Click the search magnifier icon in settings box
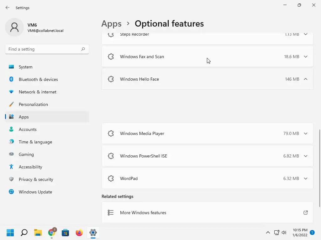The width and height of the screenshot is (321, 240). coord(83,49)
